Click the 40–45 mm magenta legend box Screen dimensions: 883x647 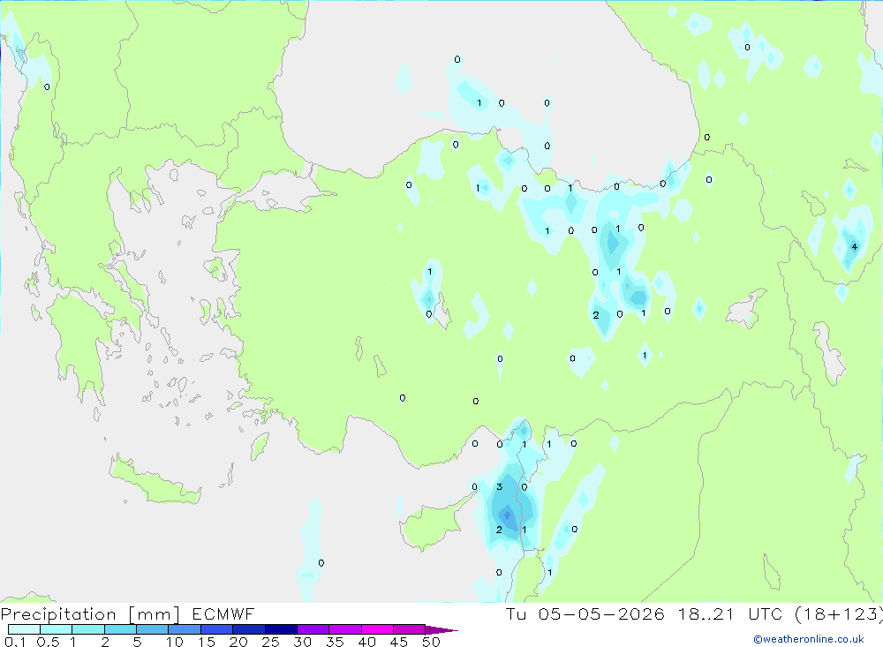pyautogui.click(x=377, y=629)
